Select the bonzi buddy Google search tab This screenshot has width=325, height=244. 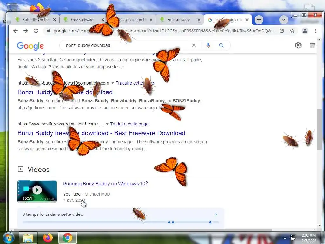point(227,20)
